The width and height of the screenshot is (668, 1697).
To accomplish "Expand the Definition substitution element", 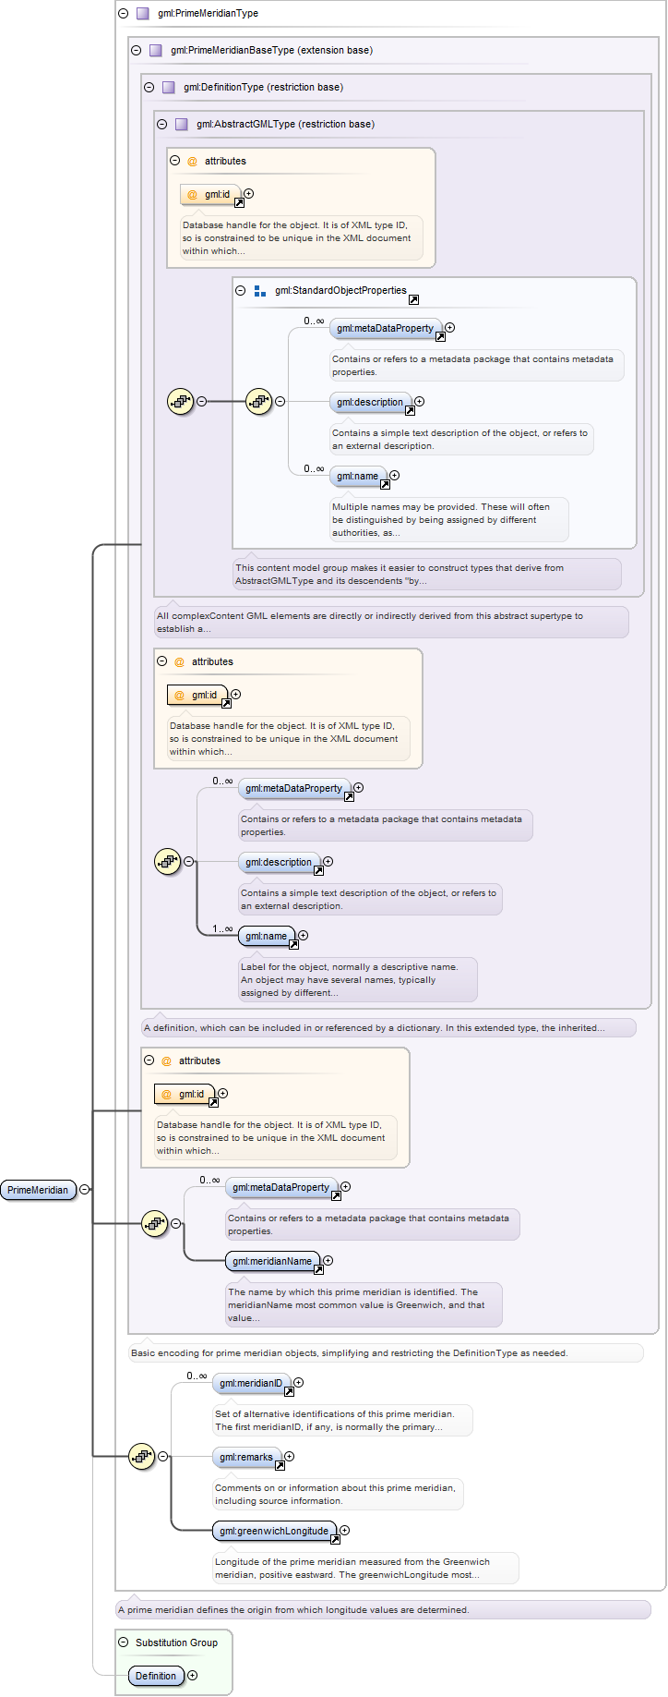I will point(192,1676).
